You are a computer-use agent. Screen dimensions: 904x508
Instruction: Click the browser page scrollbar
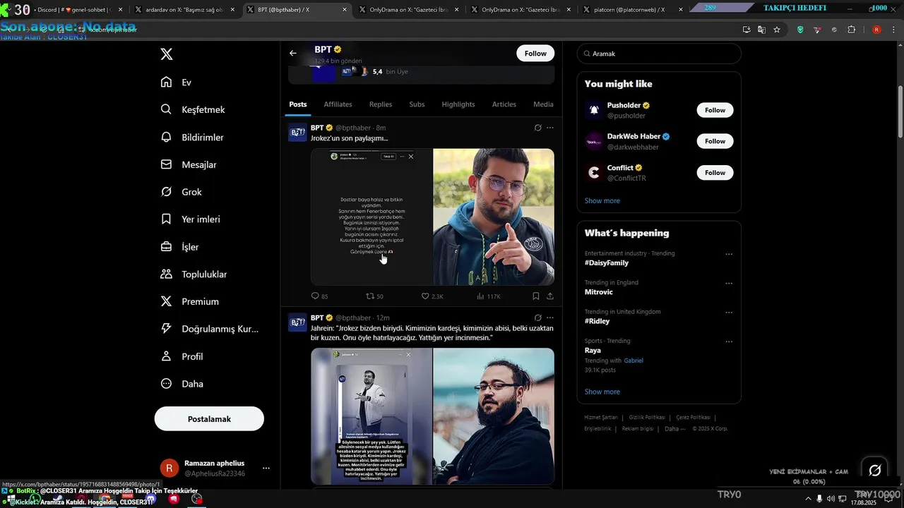pyautogui.click(x=900, y=113)
